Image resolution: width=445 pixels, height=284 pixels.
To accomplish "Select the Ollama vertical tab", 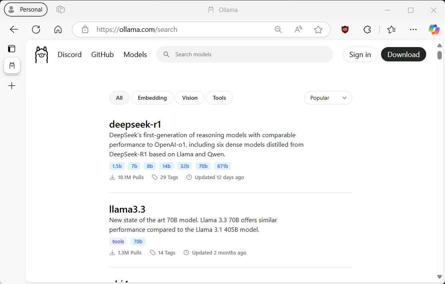I will (x=12, y=66).
